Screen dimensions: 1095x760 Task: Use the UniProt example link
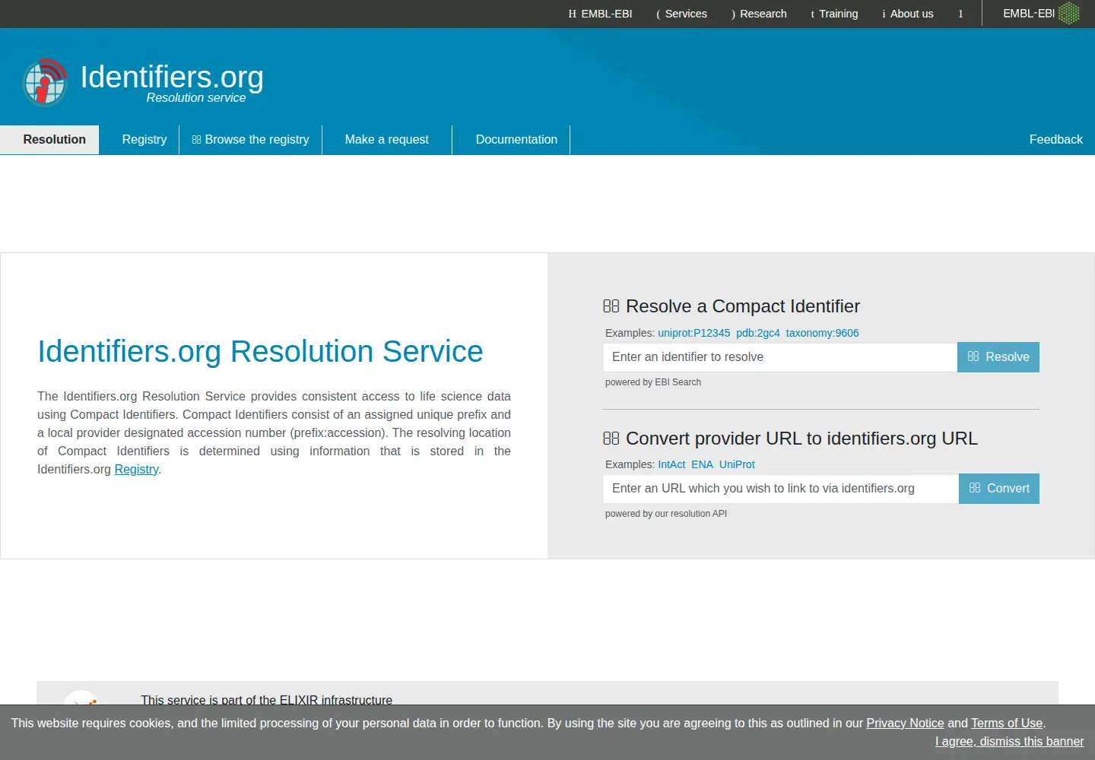[737, 464]
